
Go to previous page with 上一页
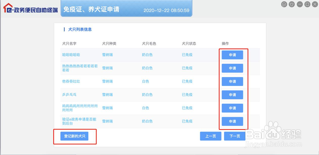pyautogui.click(x=211, y=136)
